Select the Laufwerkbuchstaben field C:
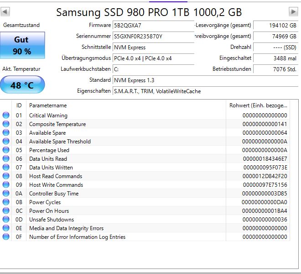This screenshot has height=274, width=301. pyautogui.click(x=153, y=69)
